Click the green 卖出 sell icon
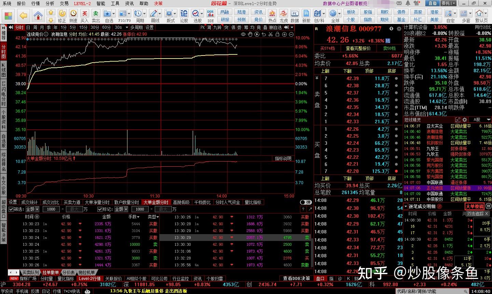 click(x=96, y=13)
